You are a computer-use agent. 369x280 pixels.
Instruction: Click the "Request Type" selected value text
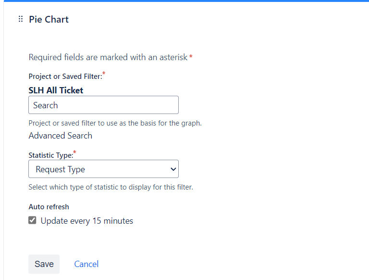60,169
